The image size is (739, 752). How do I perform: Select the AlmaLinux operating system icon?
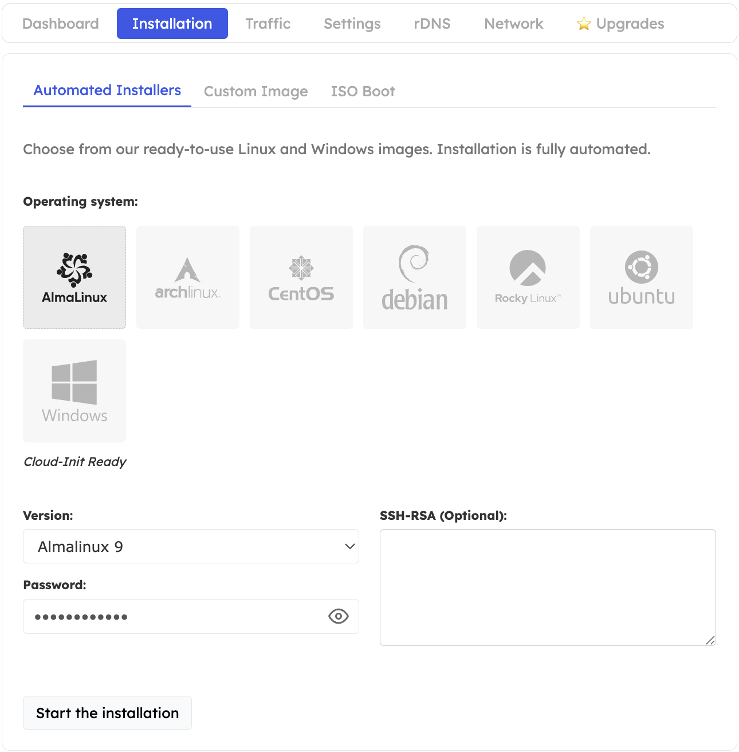(x=74, y=277)
